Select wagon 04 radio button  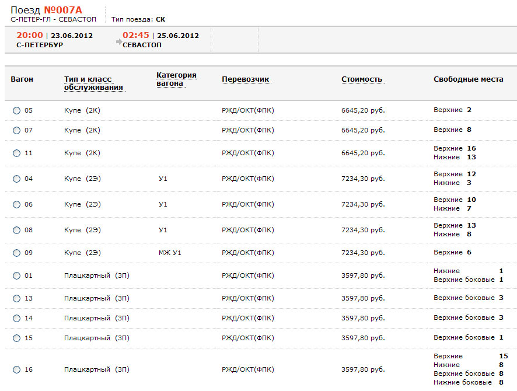[x=16, y=179]
